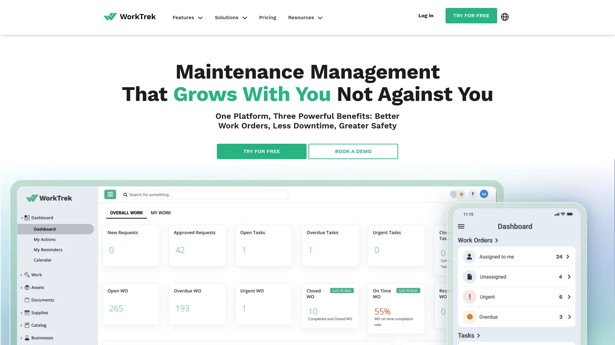Click the Closed WO value 10
This screenshot has height=345, width=615.
coord(313,311)
